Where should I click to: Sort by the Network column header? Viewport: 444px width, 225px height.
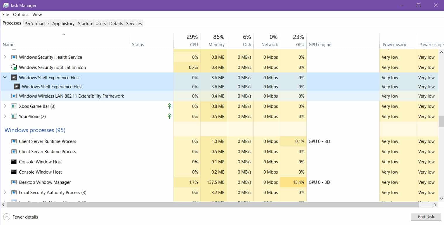pos(267,41)
